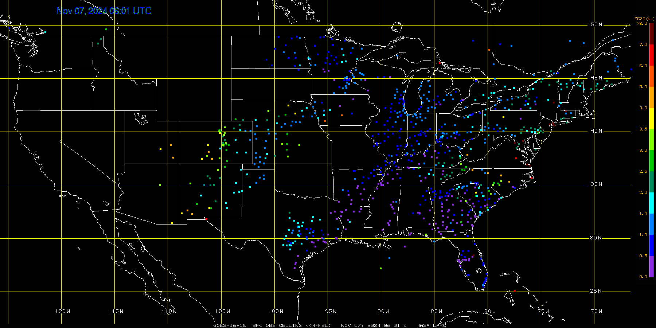Click the '7.0' color scale label

[x=643, y=44]
